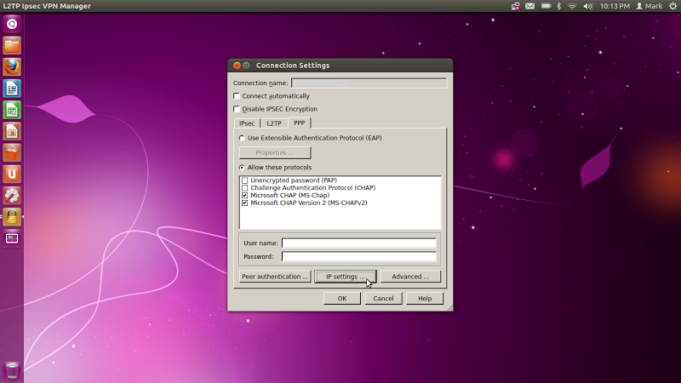The image size is (681, 383).
Task: Select Use Extensible Authentication Protocol radio
Action: pyautogui.click(x=242, y=138)
